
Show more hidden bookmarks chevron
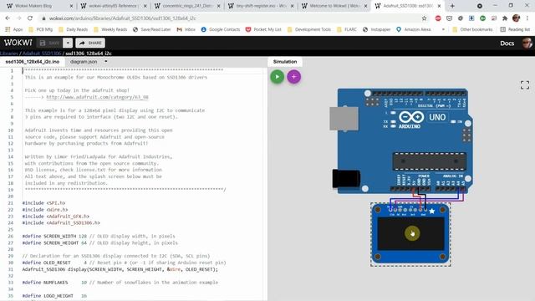click(443, 29)
